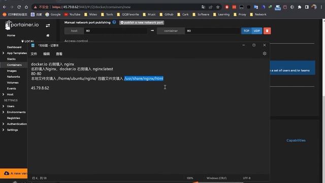Image resolution: width=325 pixels, height=183 pixels.
Task: Click the 45.79.8.62 line in Notepad
Action: point(40,88)
